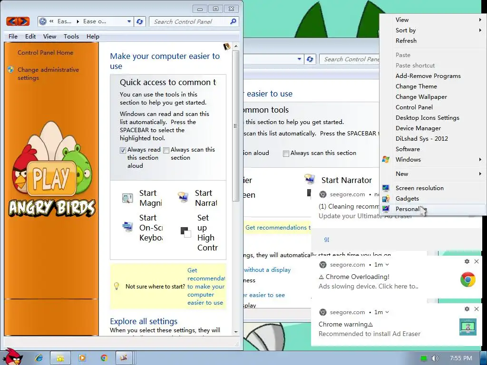Check Always scan this section in front window
Screen dimensions: 487x365
tap(166, 150)
